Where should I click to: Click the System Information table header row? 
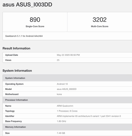pos(67,78)
